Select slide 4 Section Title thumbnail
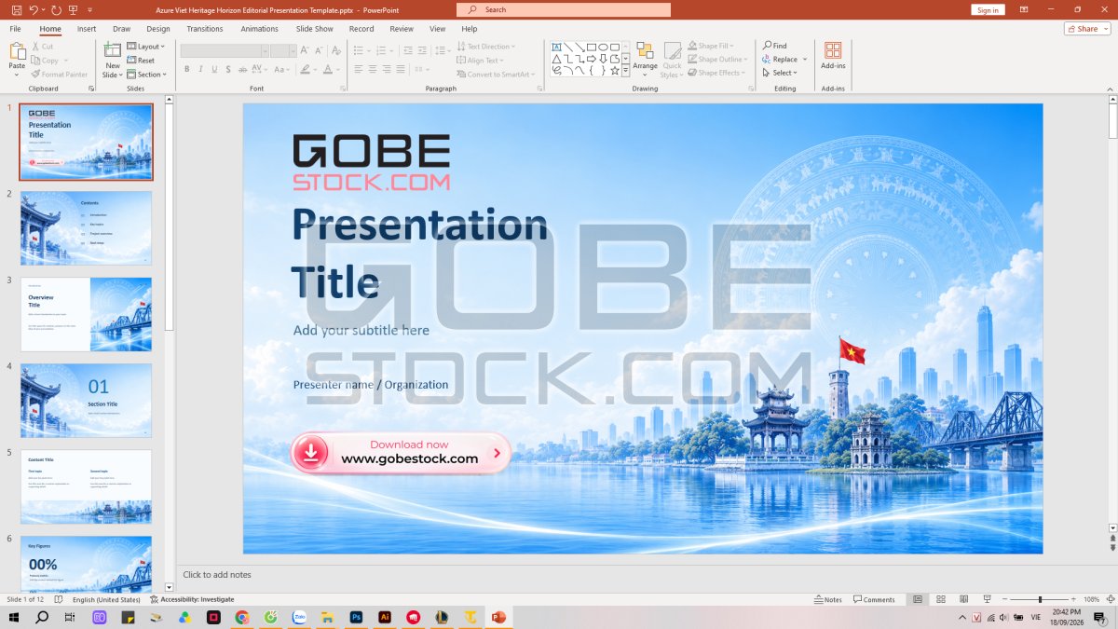The image size is (1118, 629). pyautogui.click(x=86, y=401)
